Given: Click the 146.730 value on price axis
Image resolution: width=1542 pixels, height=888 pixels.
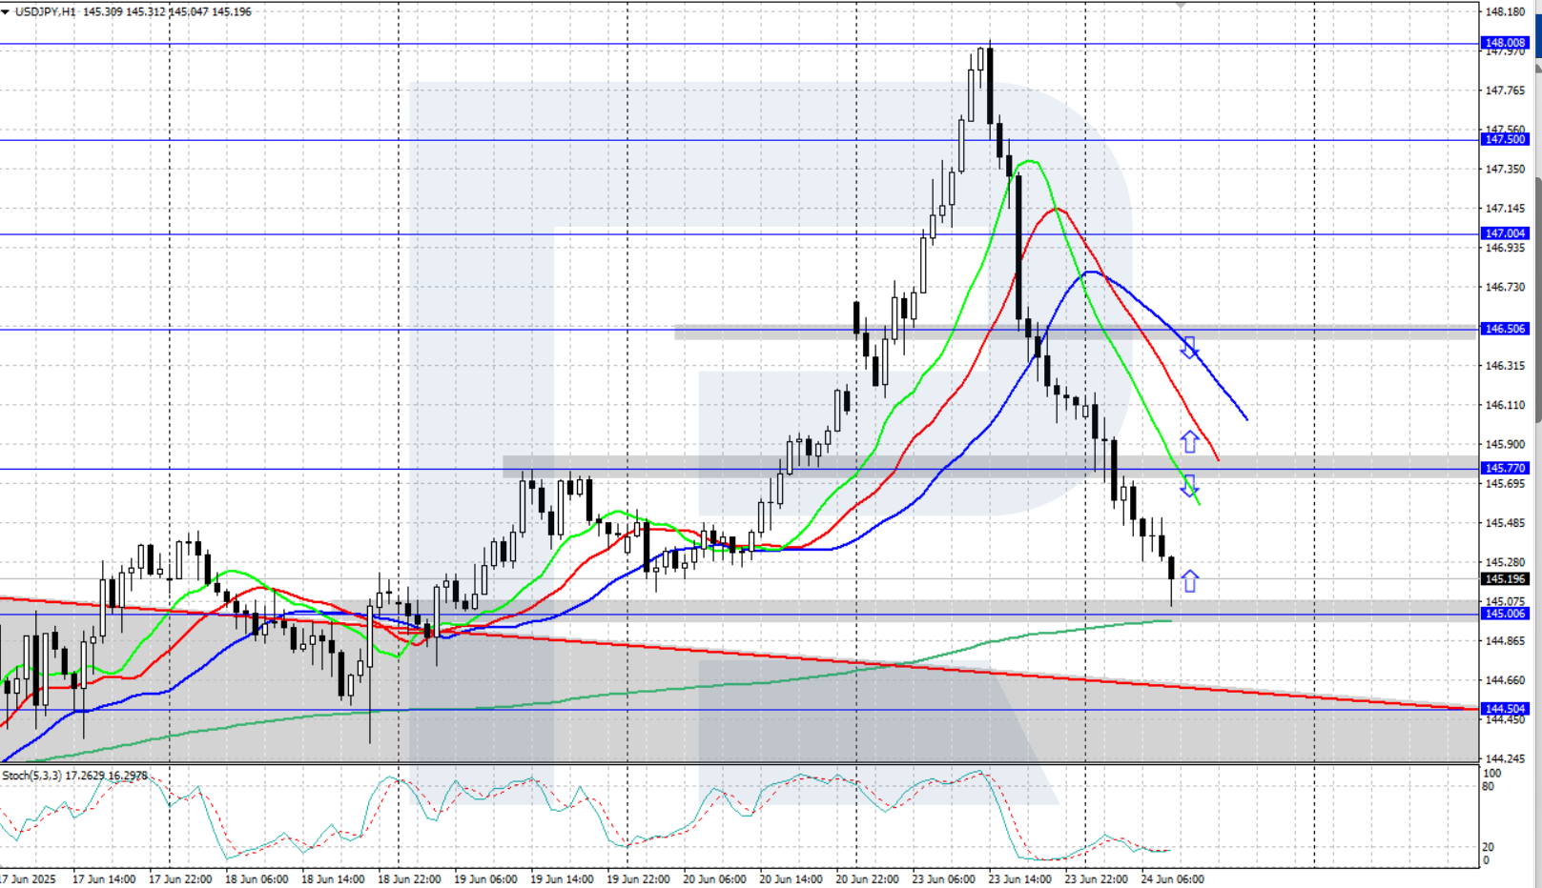Looking at the screenshot, I should coord(1506,287).
